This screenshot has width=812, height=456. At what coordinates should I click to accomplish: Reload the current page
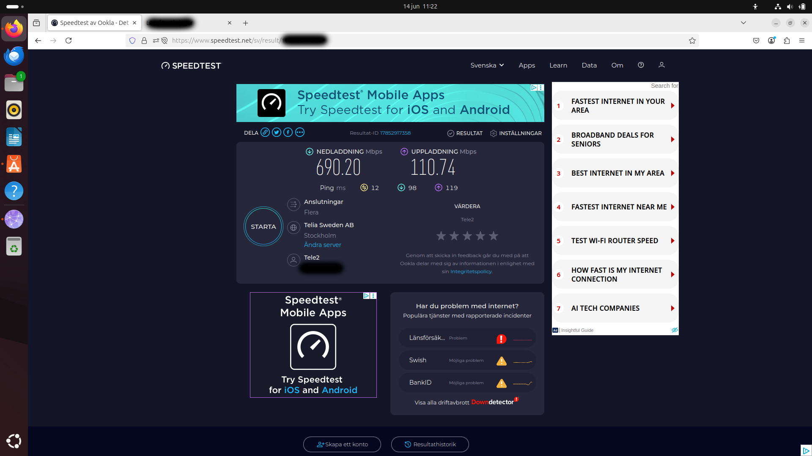pos(69,41)
